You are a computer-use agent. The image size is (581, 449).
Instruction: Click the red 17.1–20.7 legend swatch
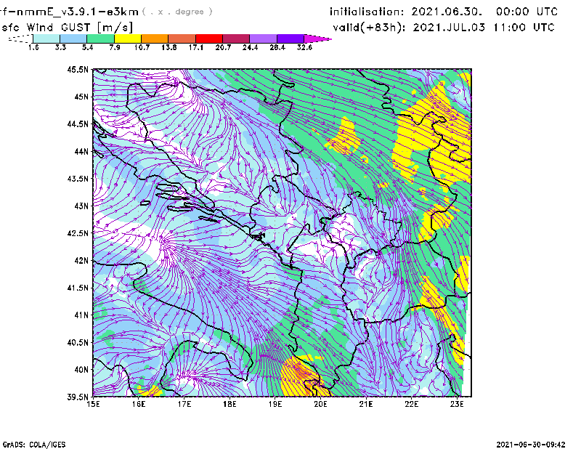[x=209, y=39]
